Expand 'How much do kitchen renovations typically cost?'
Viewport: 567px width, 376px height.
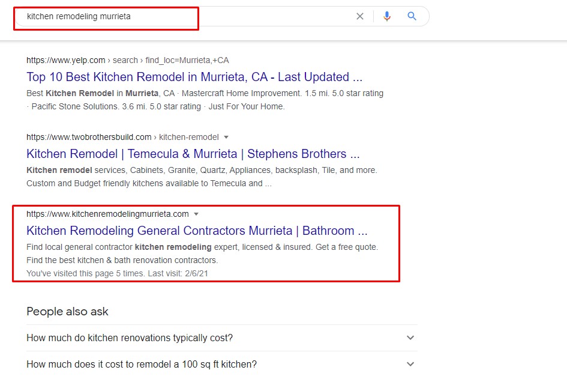pos(130,338)
